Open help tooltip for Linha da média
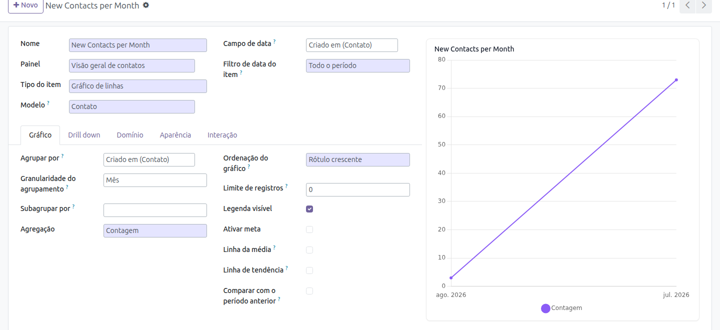The width and height of the screenshot is (720, 330). click(274, 247)
